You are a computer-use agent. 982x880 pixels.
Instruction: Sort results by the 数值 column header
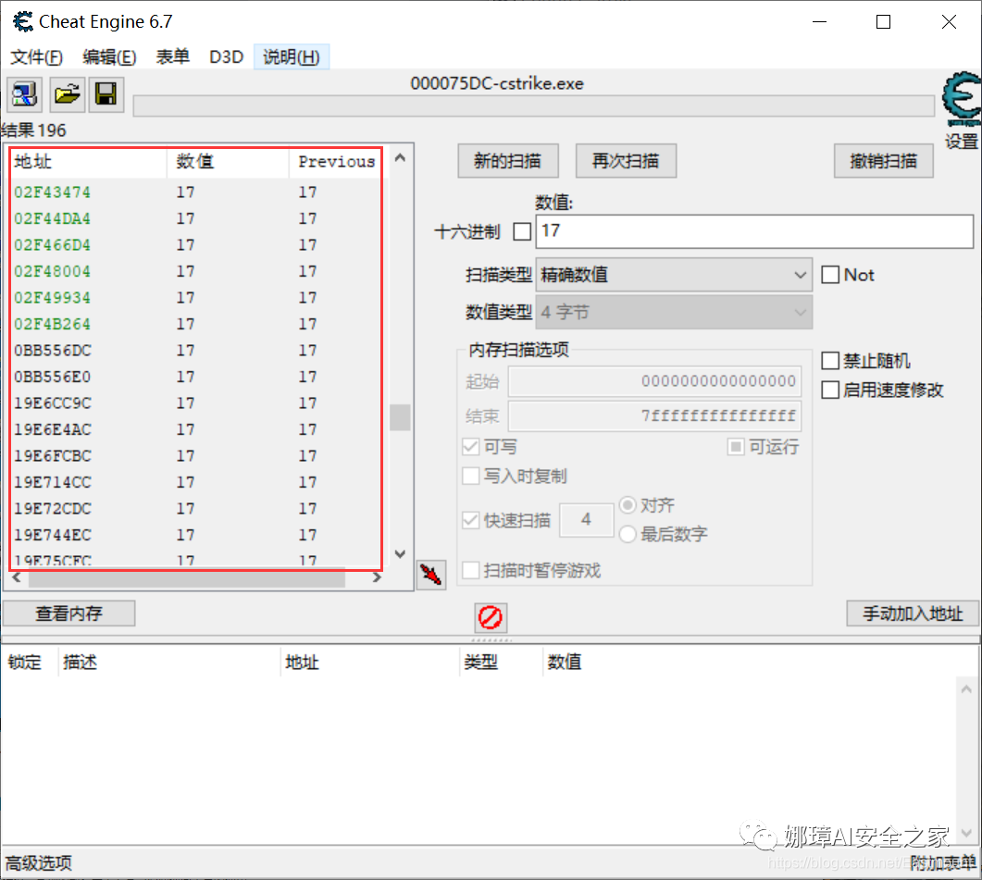click(x=228, y=162)
